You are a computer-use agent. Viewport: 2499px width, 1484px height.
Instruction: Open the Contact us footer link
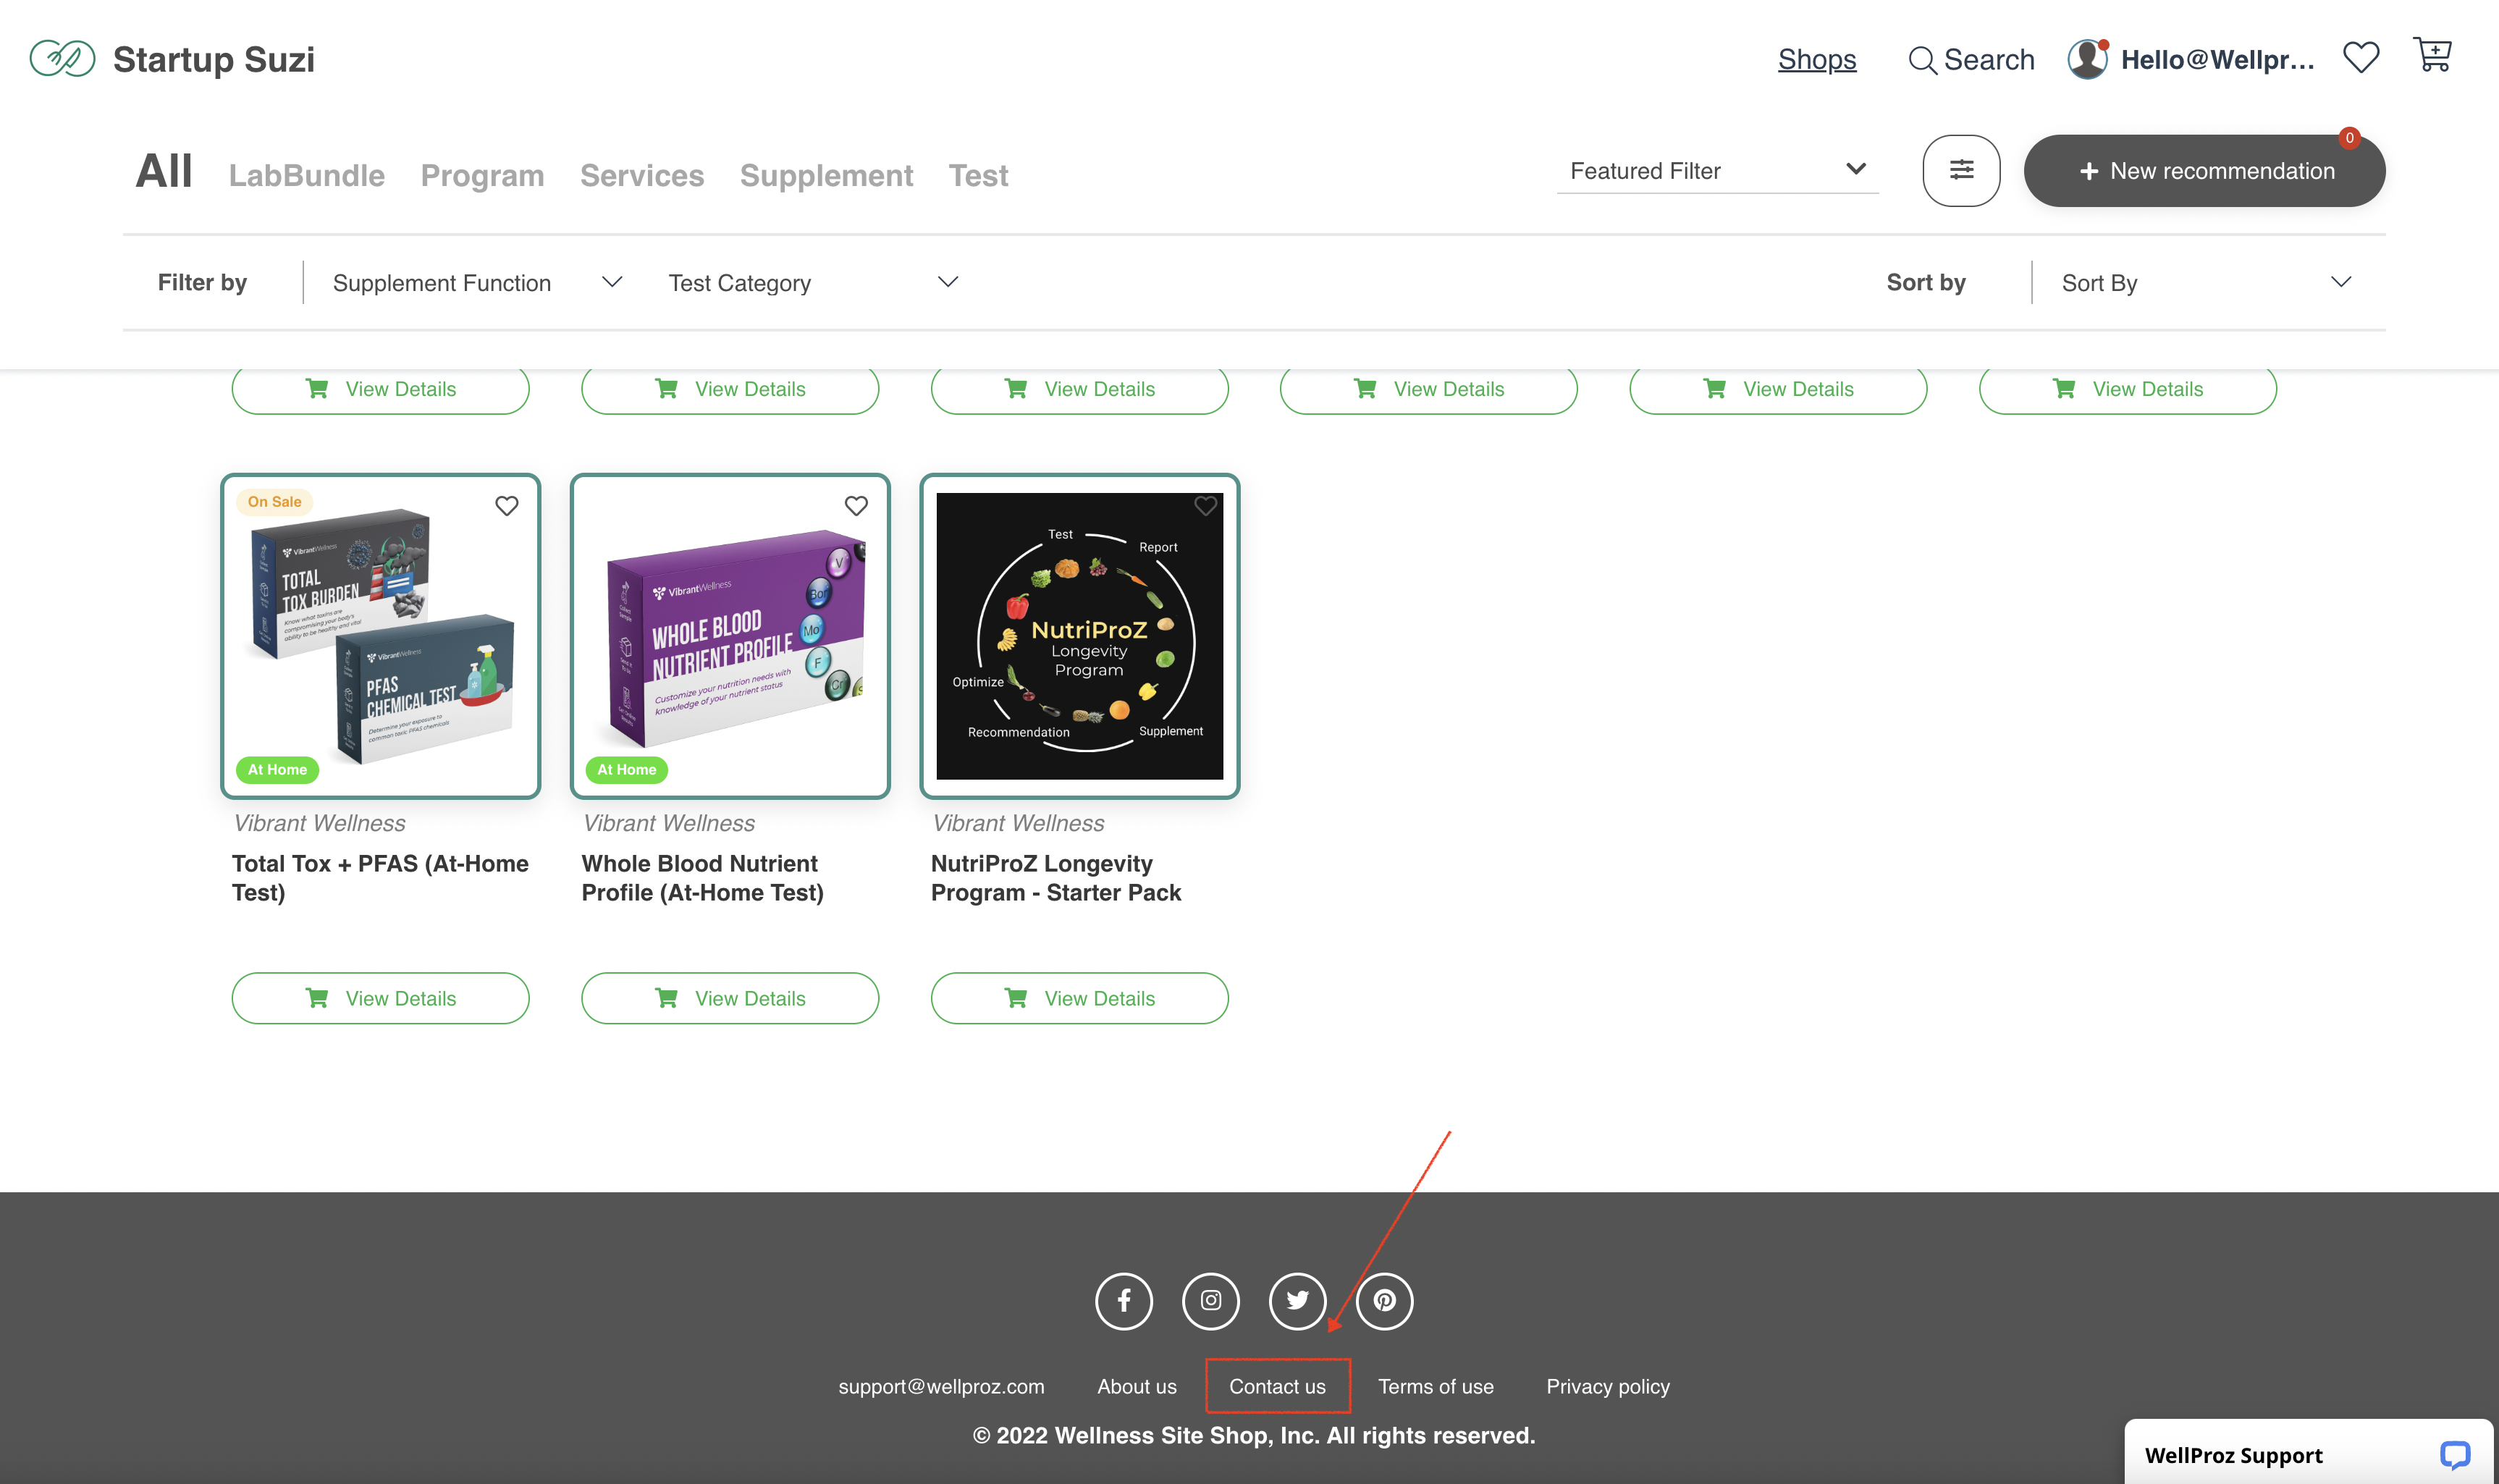coord(1277,1386)
